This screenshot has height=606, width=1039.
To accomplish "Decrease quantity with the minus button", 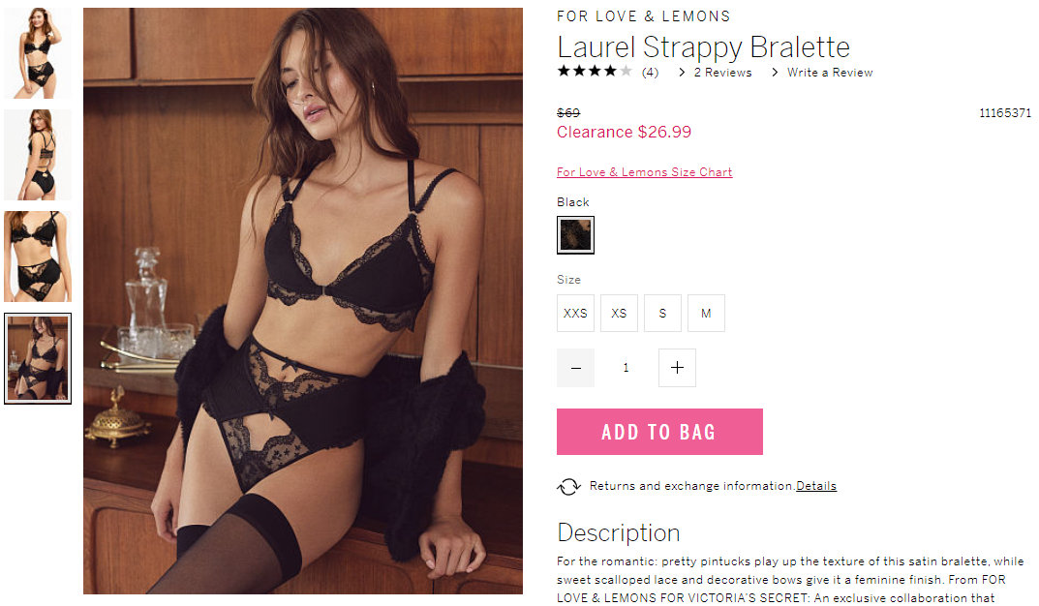I will (575, 368).
